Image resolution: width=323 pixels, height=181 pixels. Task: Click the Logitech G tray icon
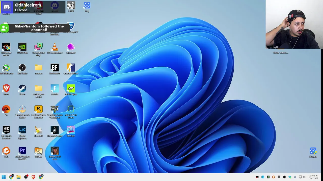tap(284, 177)
